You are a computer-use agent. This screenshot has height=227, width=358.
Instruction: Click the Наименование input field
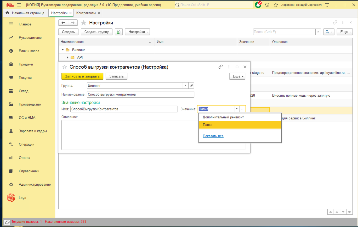click(140, 94)
